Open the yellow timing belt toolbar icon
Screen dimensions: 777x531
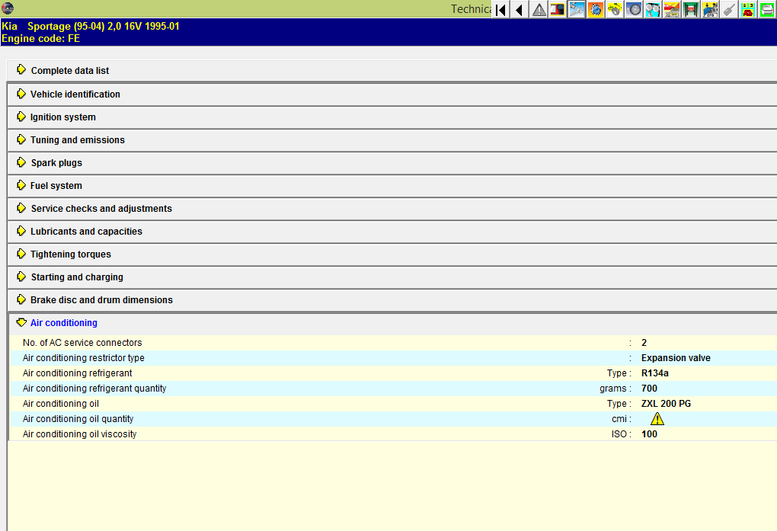615,9
